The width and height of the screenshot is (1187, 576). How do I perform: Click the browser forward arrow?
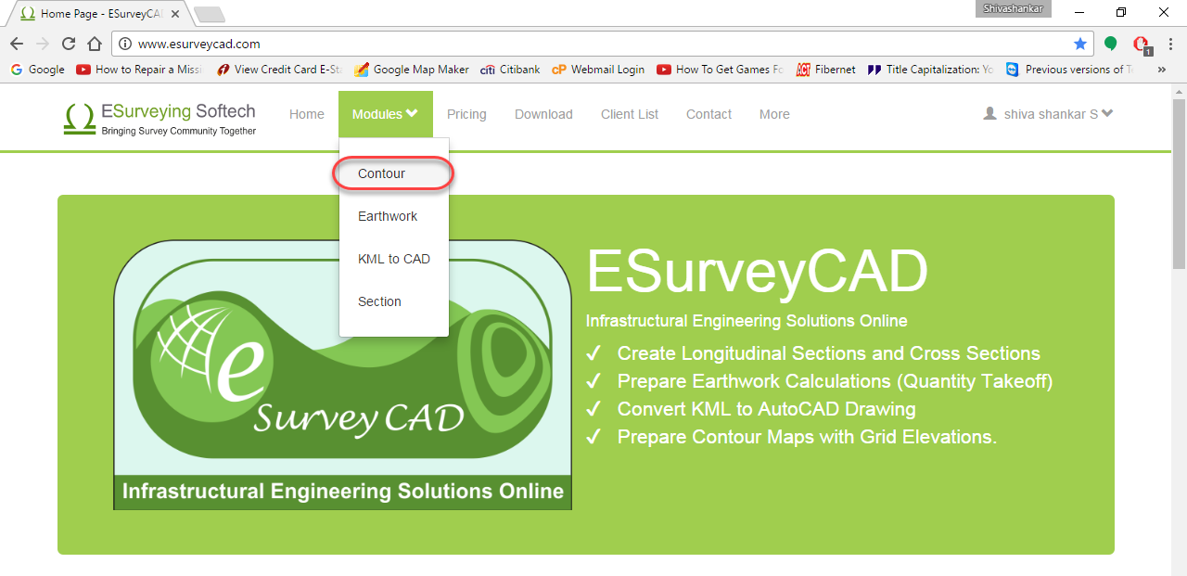(x=43, y=44)
